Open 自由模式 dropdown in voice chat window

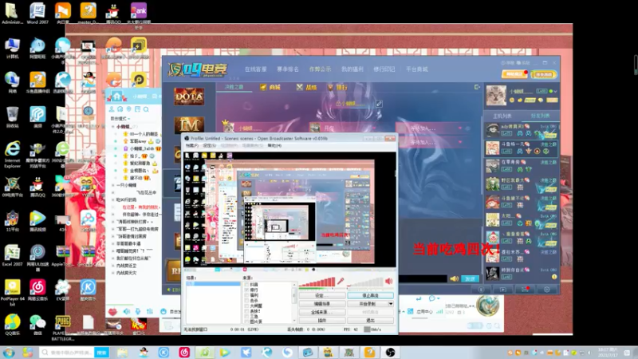(x=120, y=118)
